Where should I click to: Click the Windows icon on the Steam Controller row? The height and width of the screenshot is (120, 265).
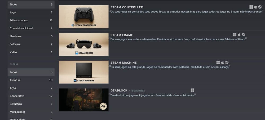pos(251,7)
